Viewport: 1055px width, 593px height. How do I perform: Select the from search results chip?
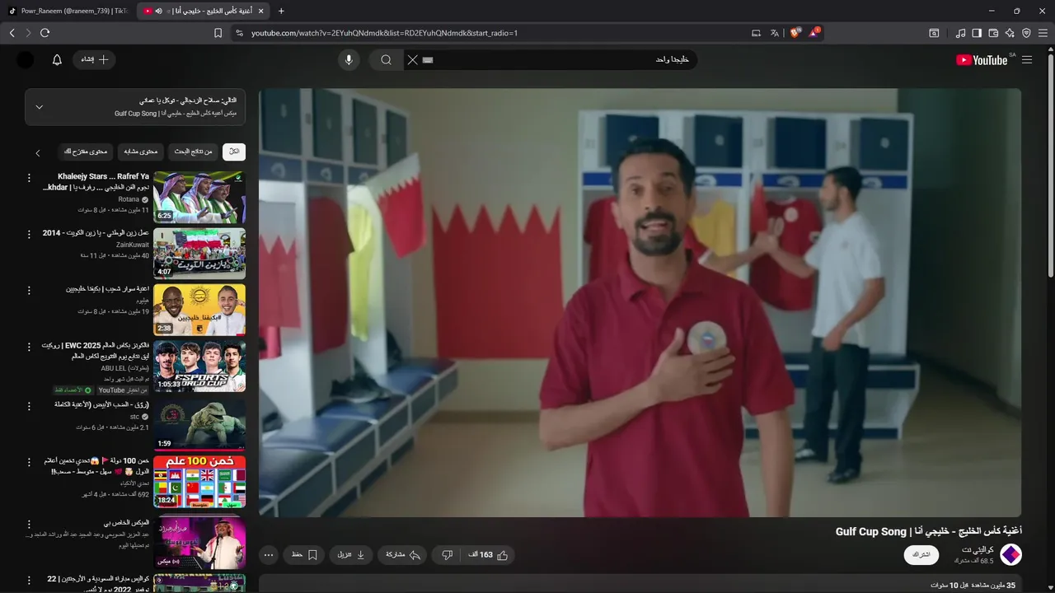(x=194, y=152)
